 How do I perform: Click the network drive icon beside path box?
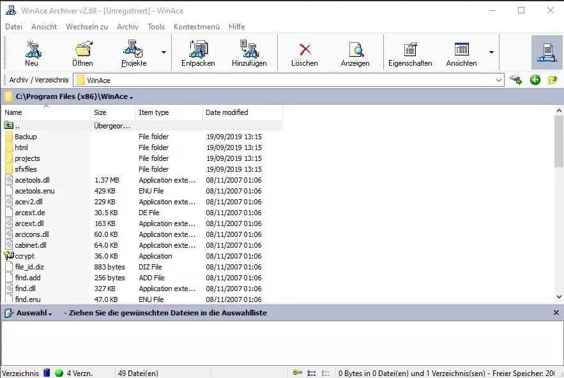(x=516, y=80)
